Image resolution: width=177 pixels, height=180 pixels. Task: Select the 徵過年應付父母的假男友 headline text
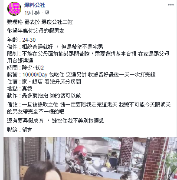coord(36,31)
